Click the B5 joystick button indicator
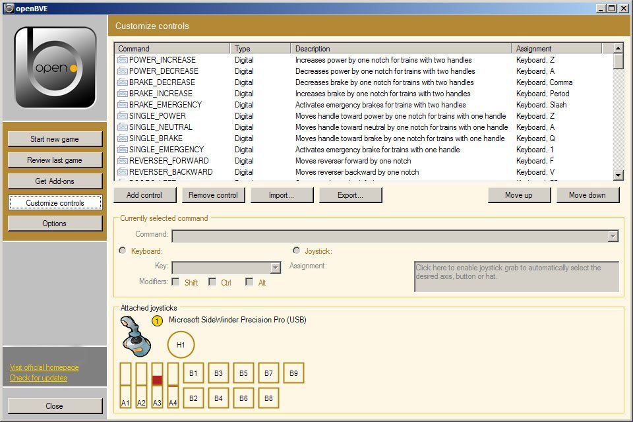This screenshot has width=633, height=422. pos(243,373)
